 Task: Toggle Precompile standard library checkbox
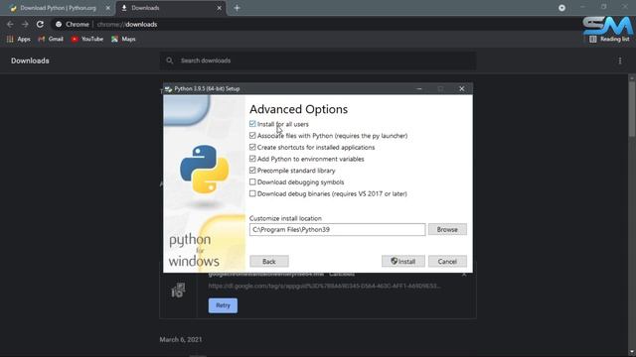(252, 171)
